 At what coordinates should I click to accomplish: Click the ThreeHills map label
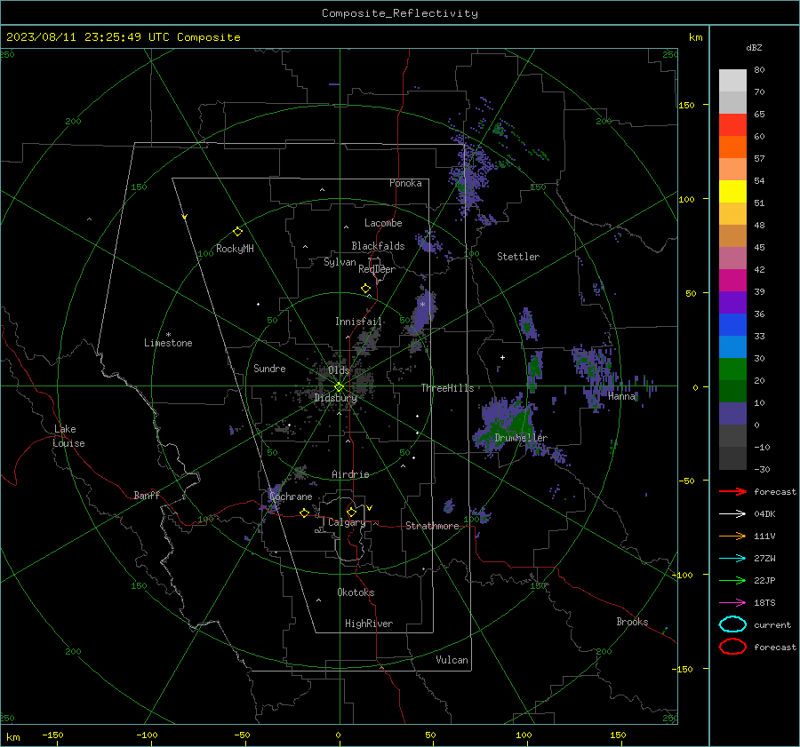click(x=447, y=388)
